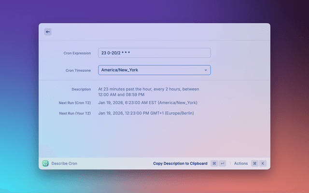Screen dimensions: 309x193
Task: Click the Cron Timezone label
Action: [78, 70]
